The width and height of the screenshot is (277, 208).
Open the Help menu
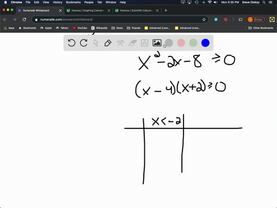123,2
